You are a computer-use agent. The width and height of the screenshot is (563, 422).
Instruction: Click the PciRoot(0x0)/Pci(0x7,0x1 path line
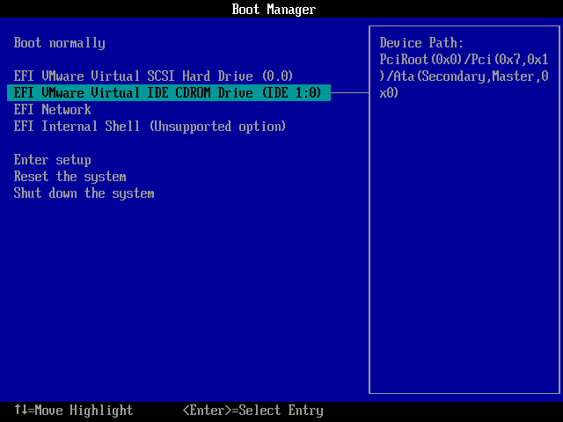[464, 60]
